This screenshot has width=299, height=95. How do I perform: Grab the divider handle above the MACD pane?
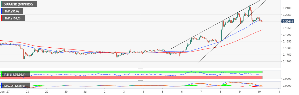(x=140, y=81)
